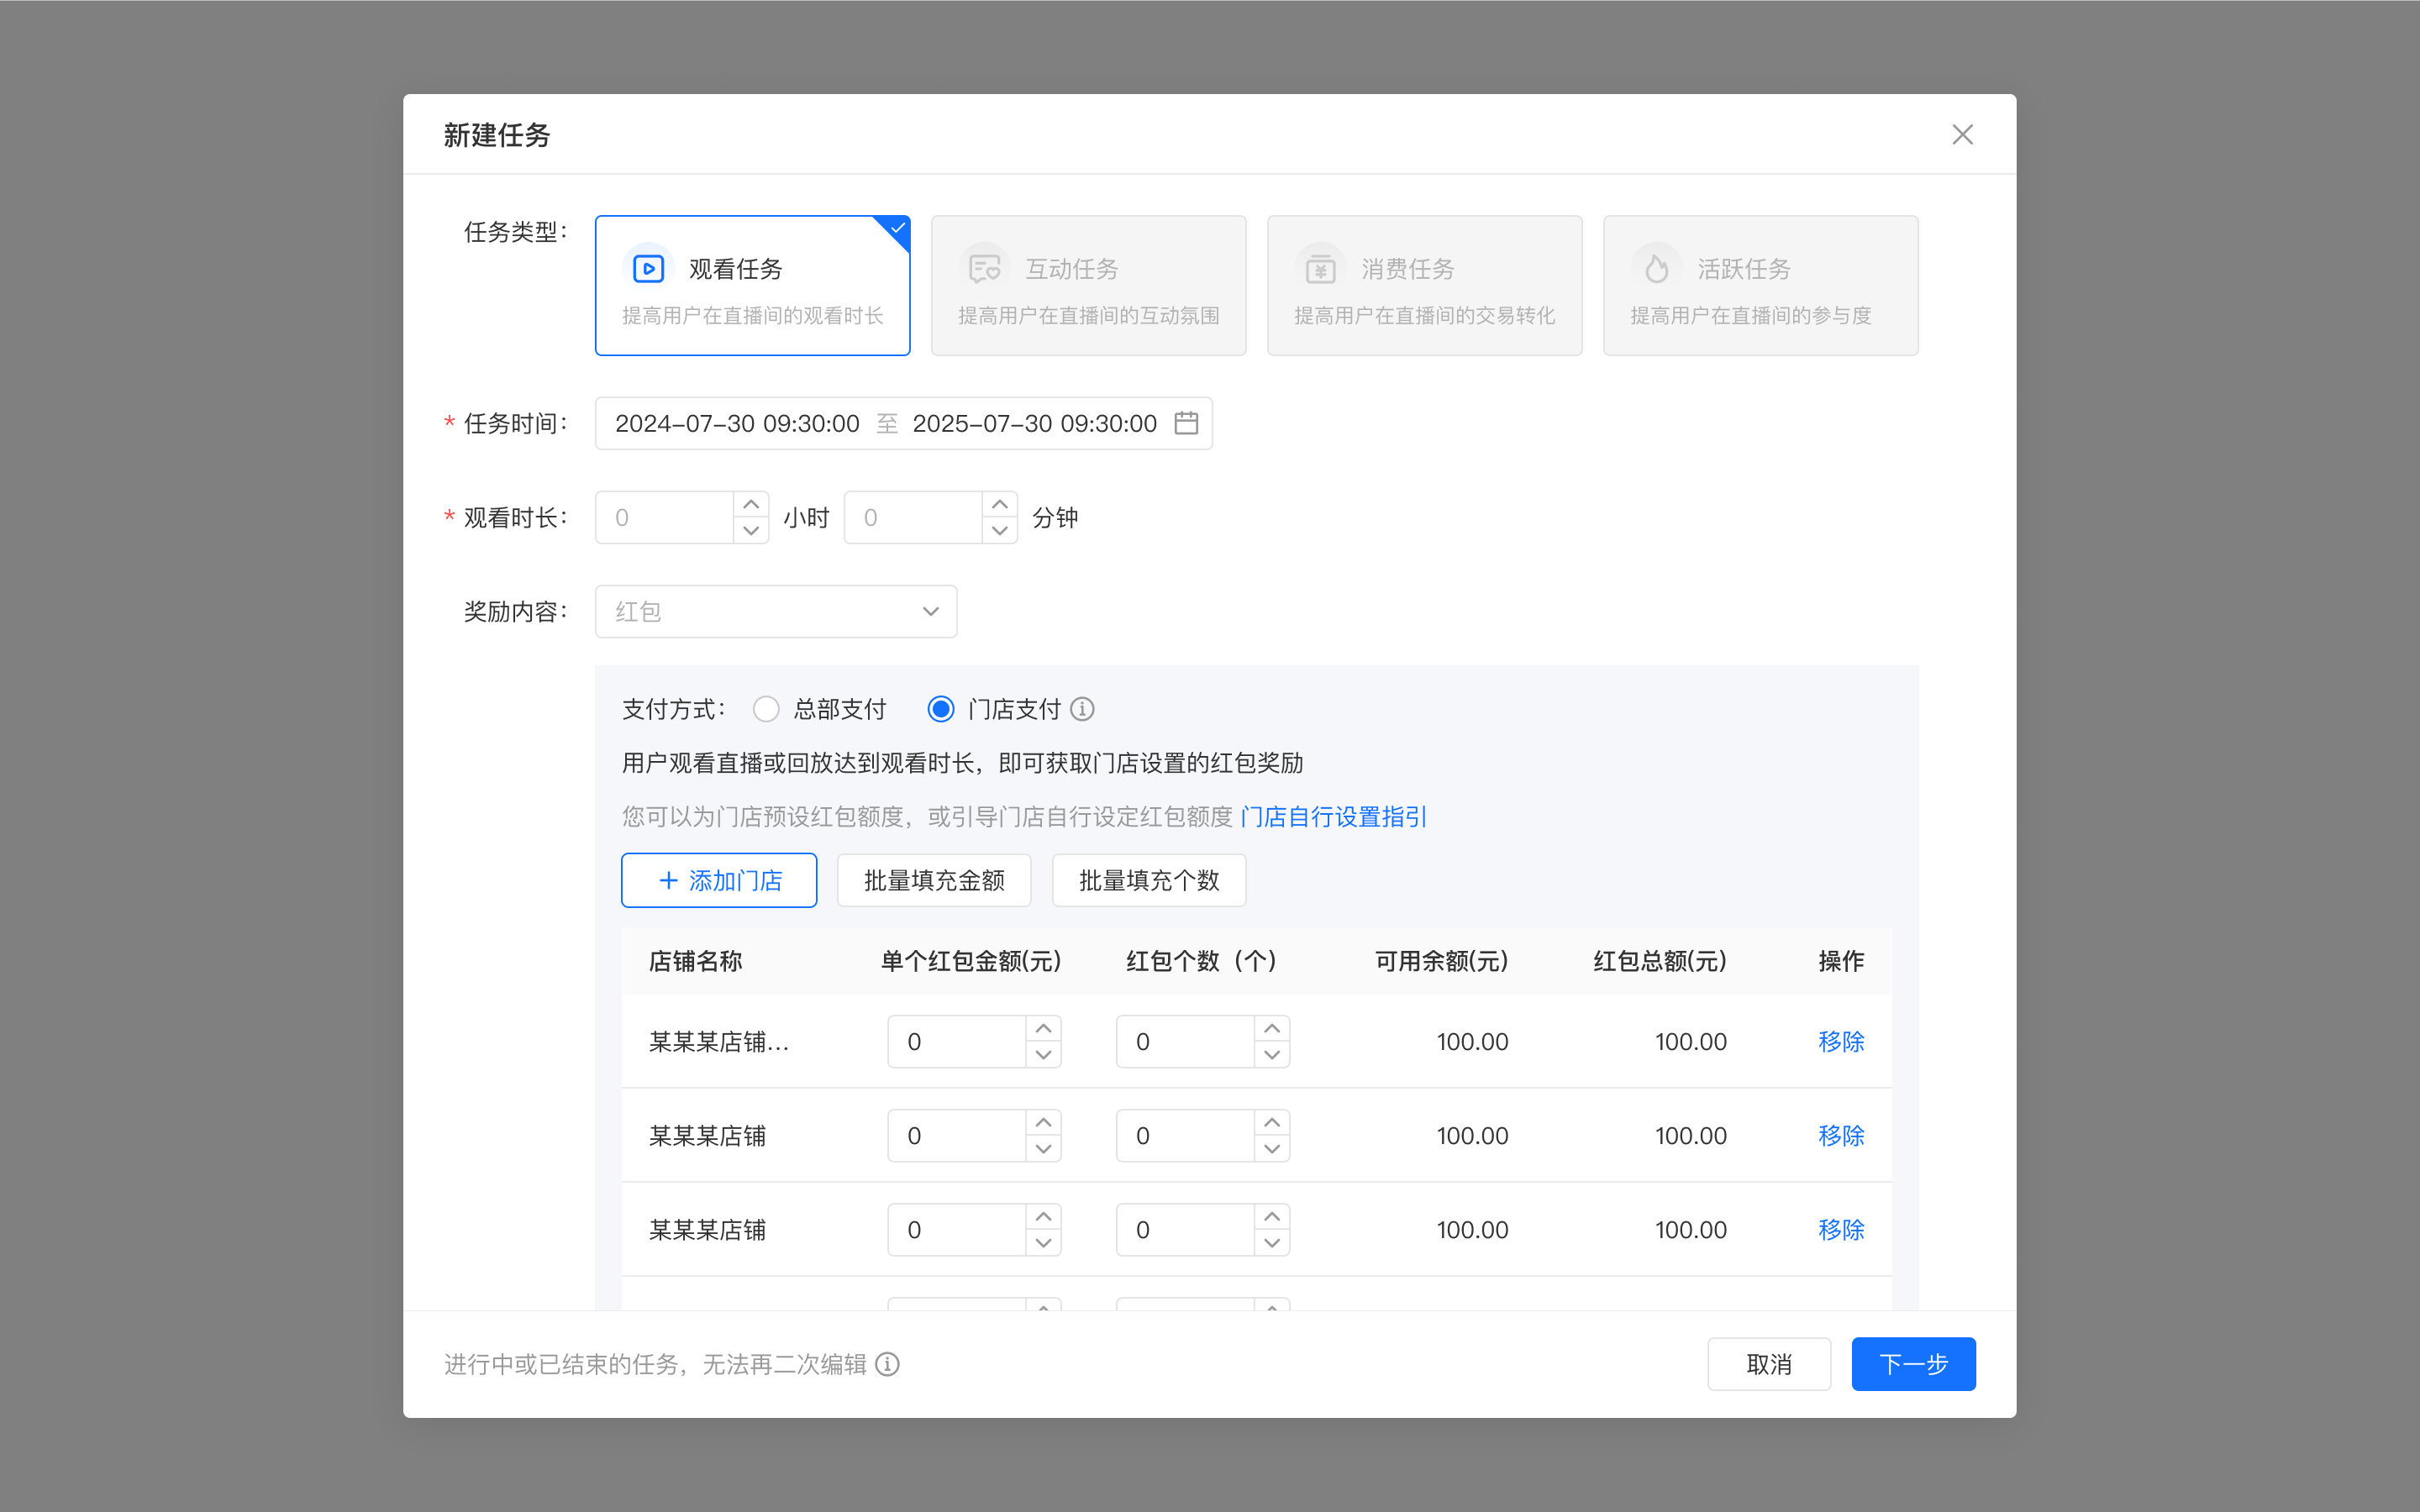The height and width of the screenshot is (1512, 2420).
Task: Click the 批量填充金额 button
Action: tap(934, 880)
